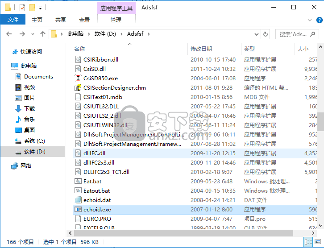Select the 应用程序工具 contextual tab
Viewport: 324px width, 248px height.
point(116,8)
